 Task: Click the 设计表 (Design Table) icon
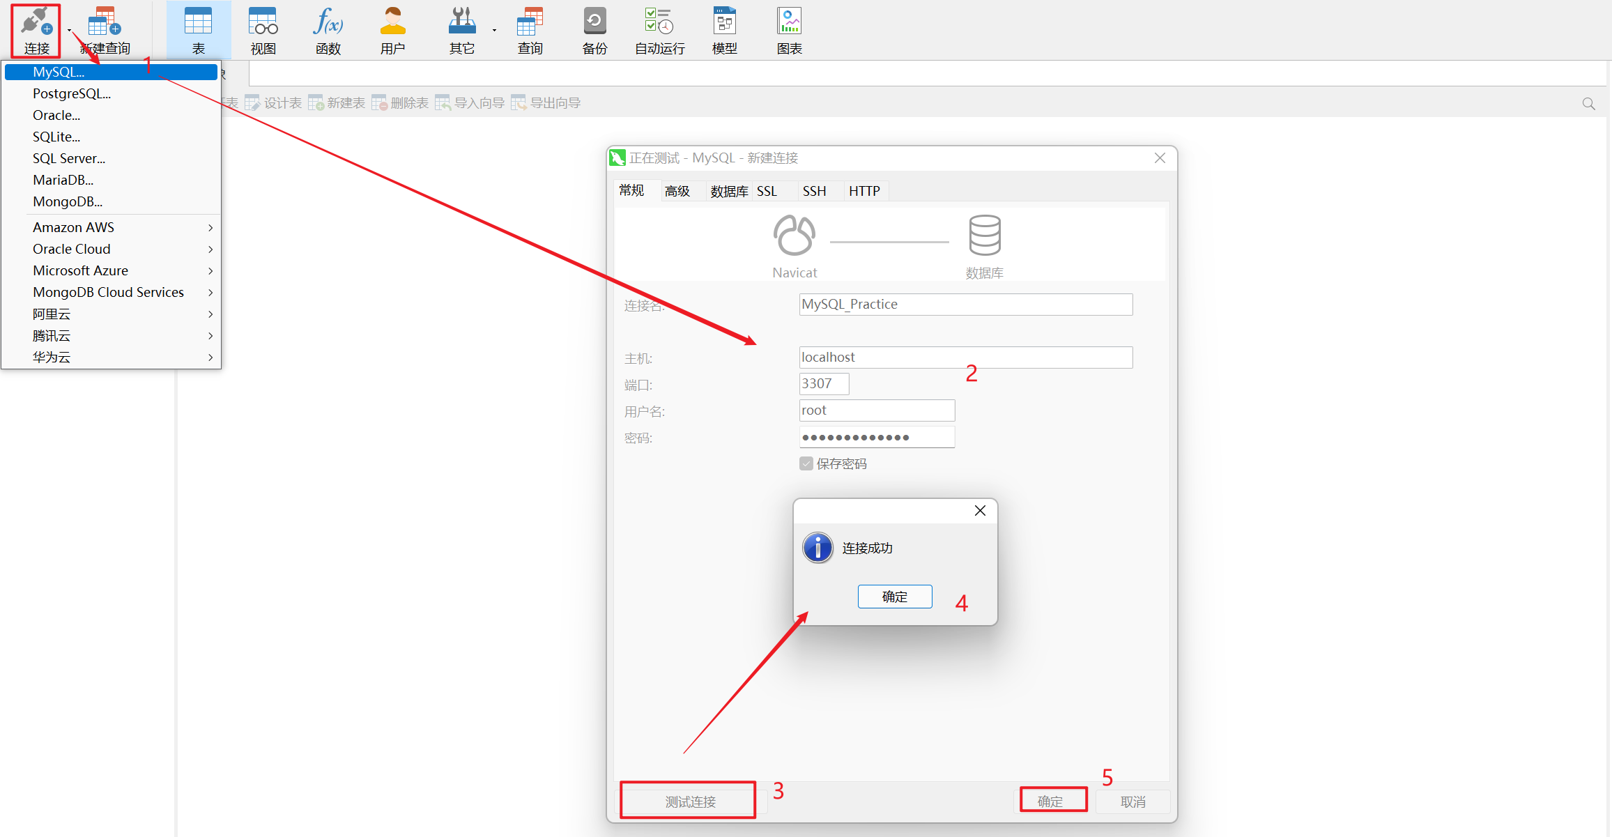tap(273, 103)
